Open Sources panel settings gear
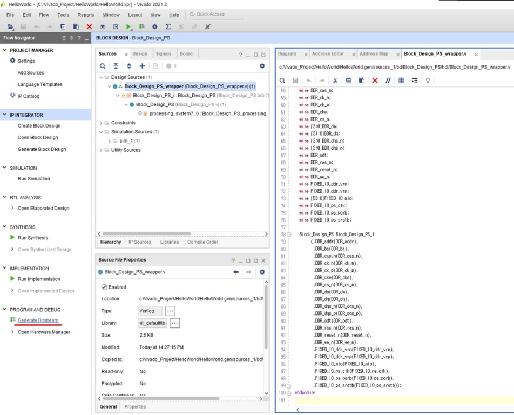Viewport: 514px width, 415px height. tap(262, 66)
